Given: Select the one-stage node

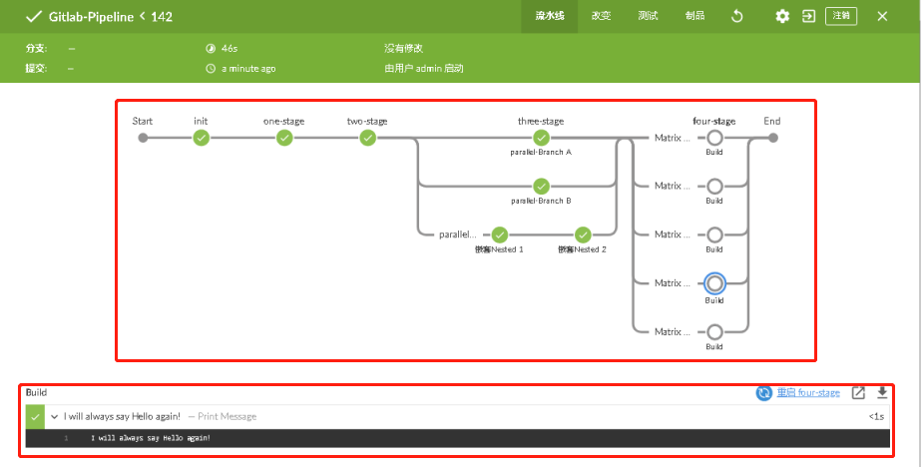Looking at the screenshot, I should coord(284,138).
